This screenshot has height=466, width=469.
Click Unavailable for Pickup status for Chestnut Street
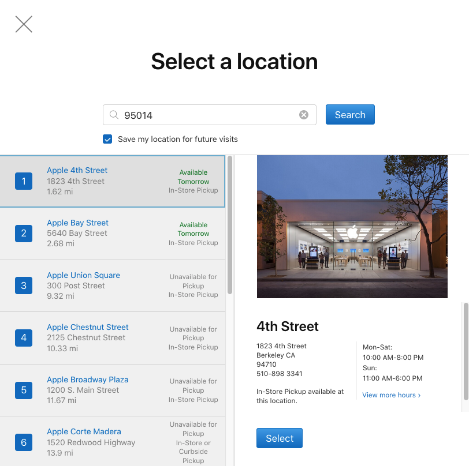(x=193, y=333)
